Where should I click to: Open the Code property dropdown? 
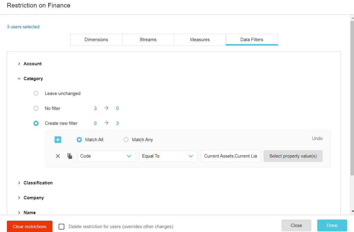click(x=107, y=156)
